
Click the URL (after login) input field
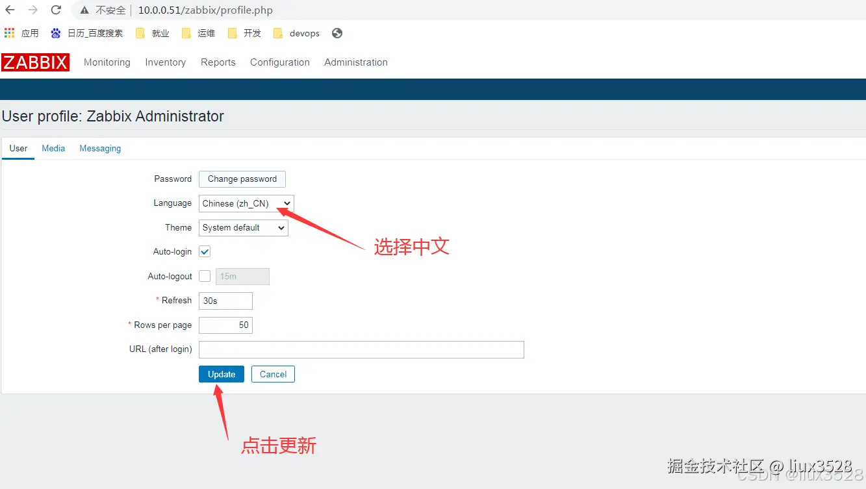(x=361, y=349)
